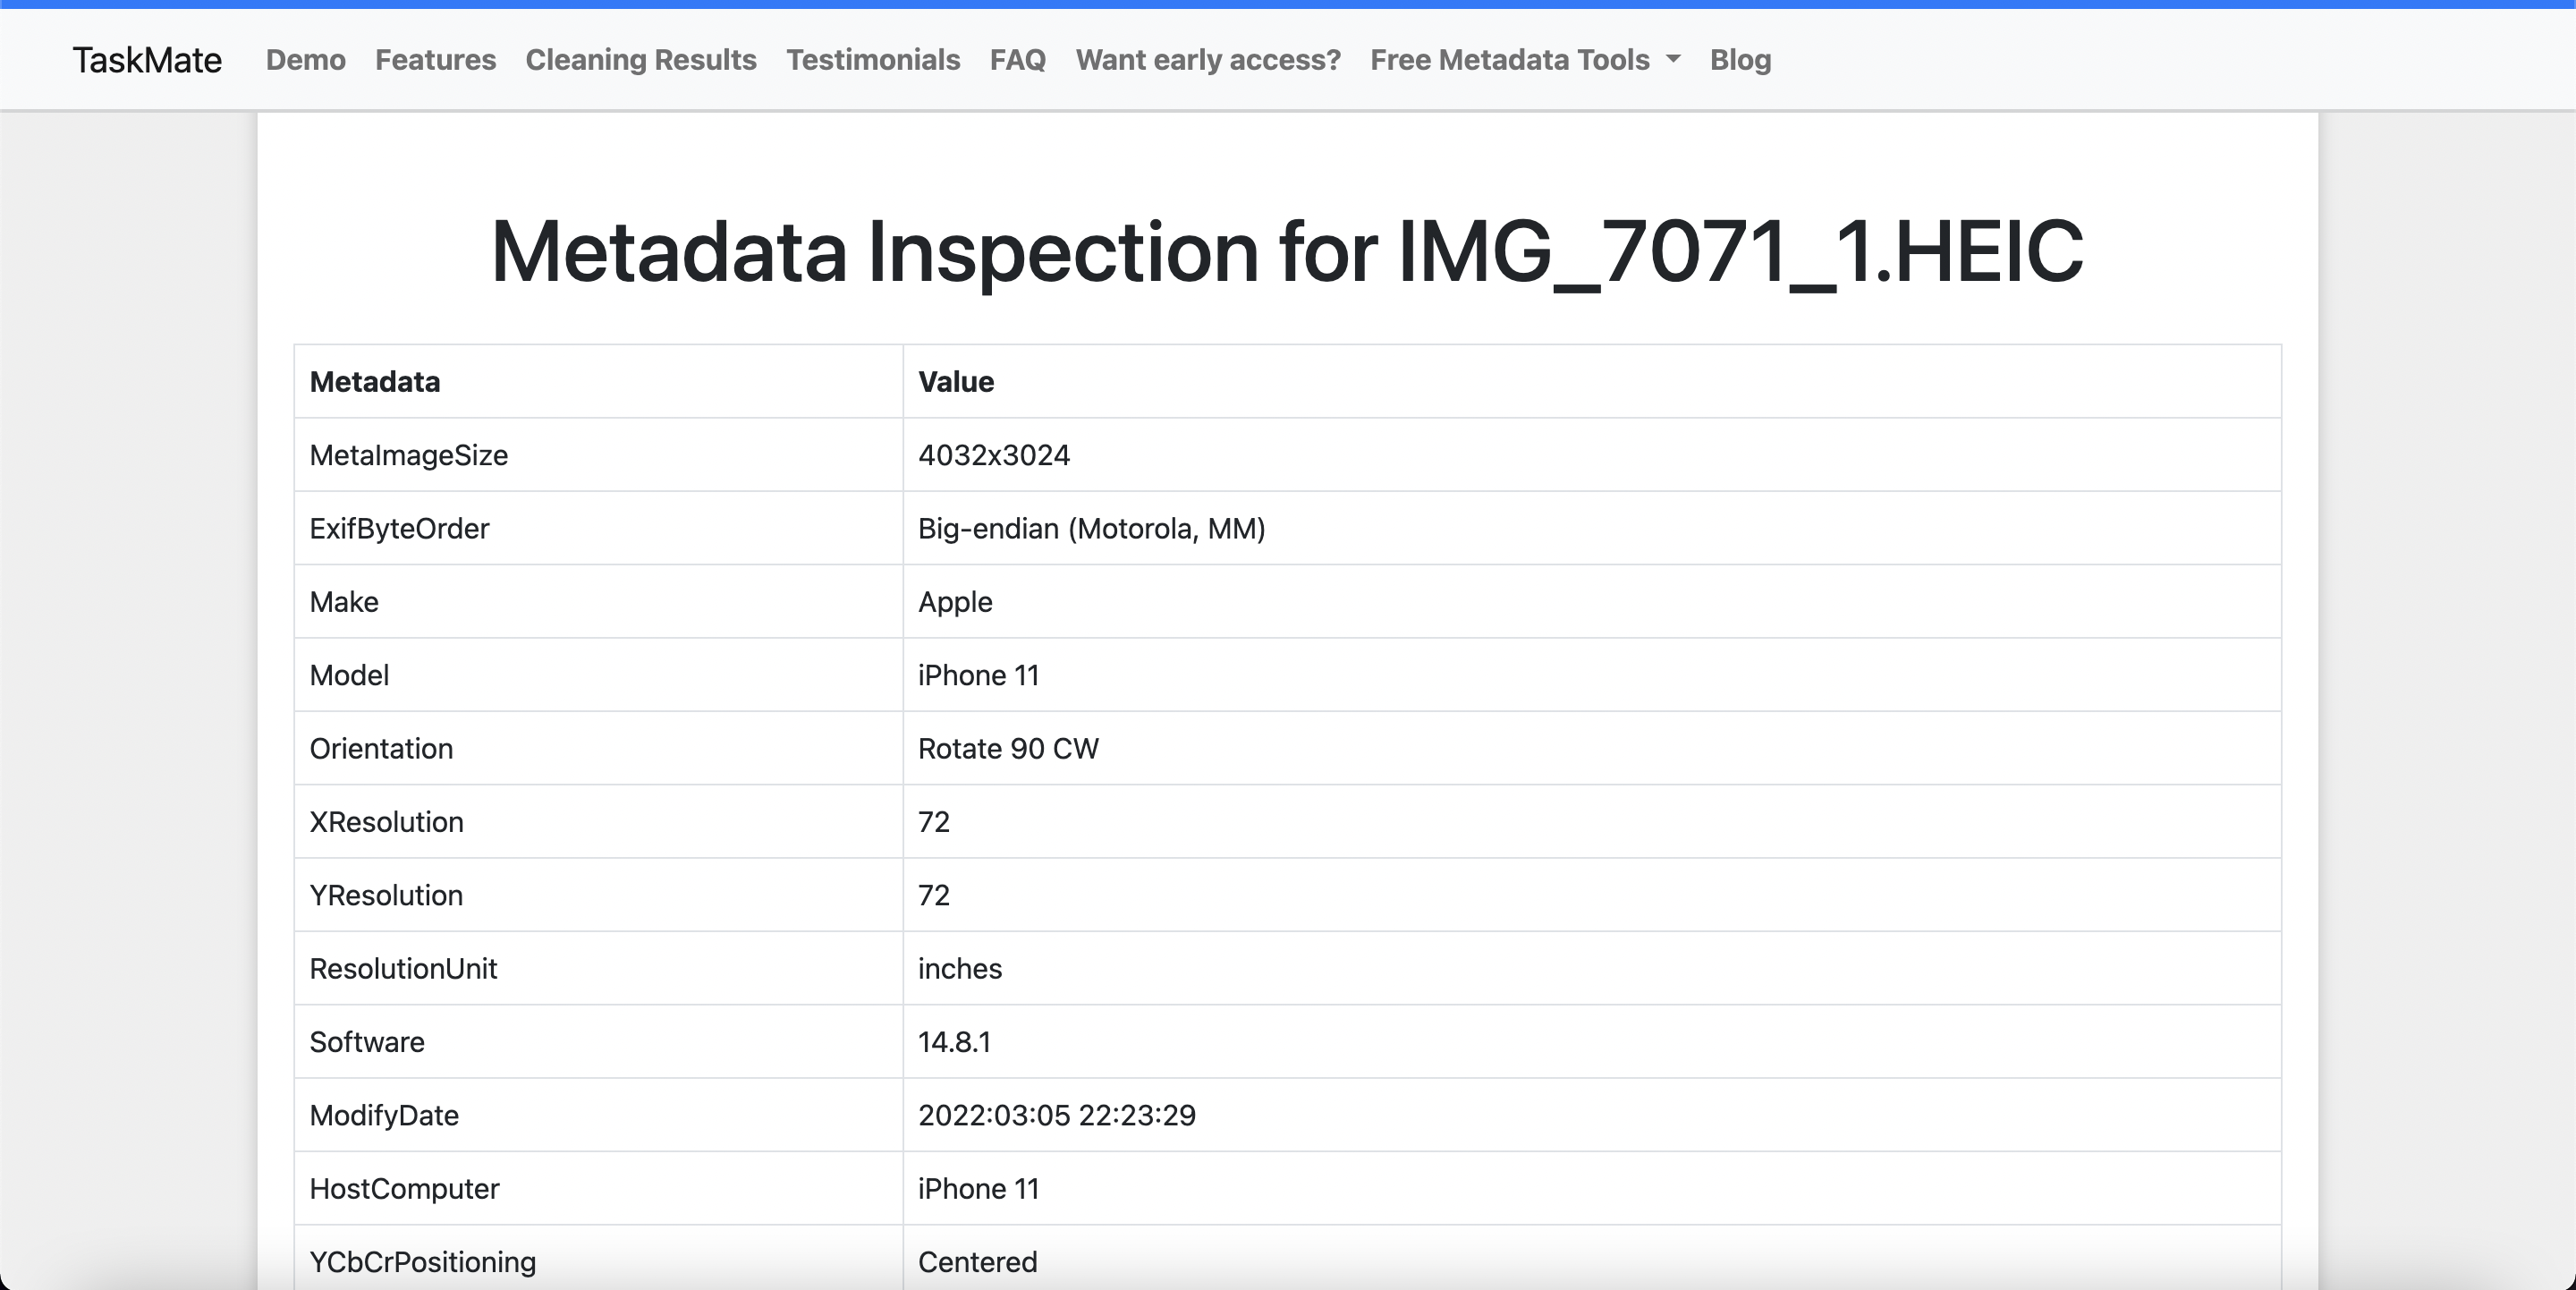Select the '14.8.1' software version
This screenshot has width=2576, height=1290.
pyautogui.click(x=954, y=1042)
